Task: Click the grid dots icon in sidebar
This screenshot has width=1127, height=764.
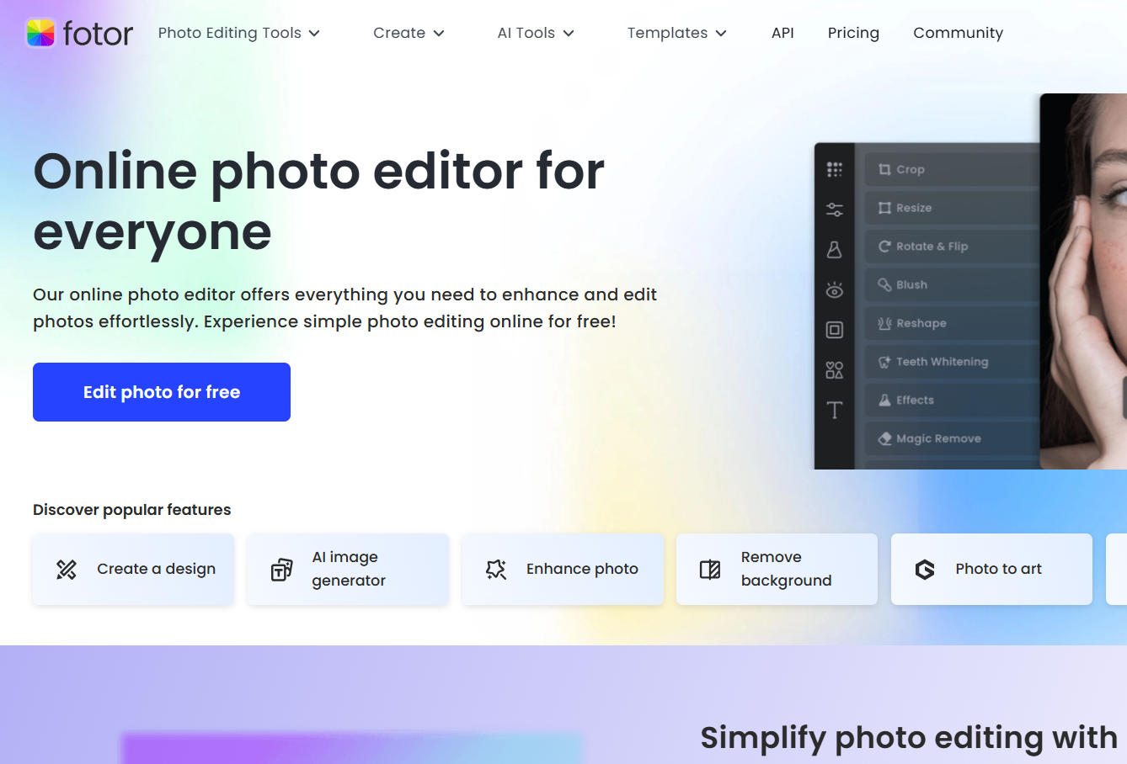Action: click(x=834, y=170)
